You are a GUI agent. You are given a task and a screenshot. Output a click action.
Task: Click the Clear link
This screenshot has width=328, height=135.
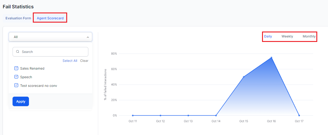pos(84,61)
